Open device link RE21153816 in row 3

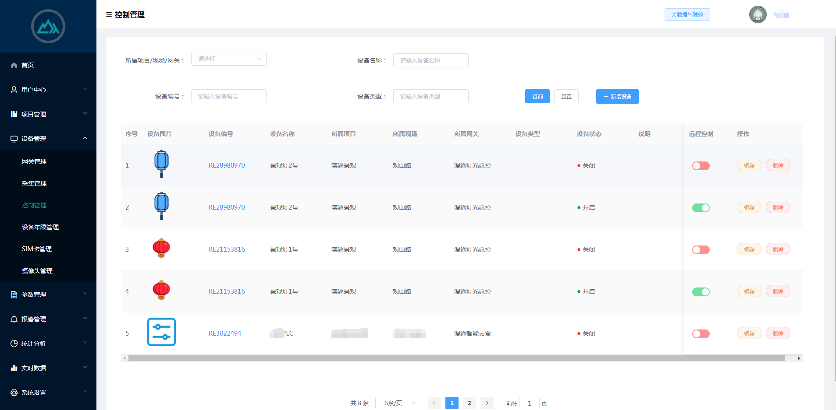click(227, 249)
